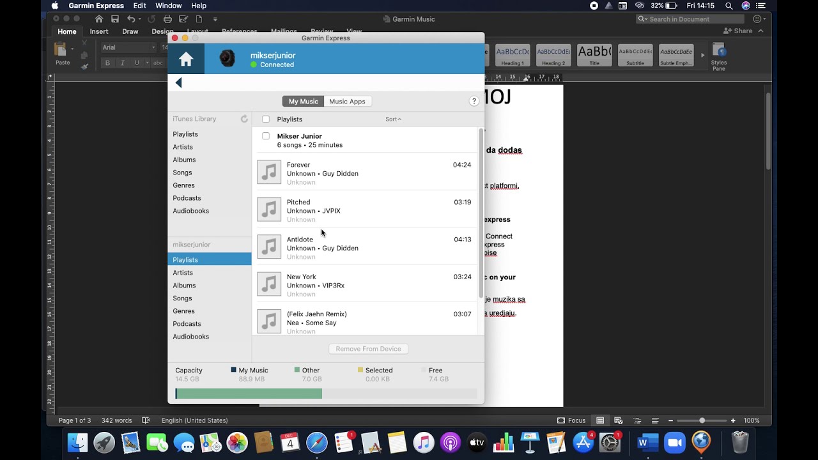The width and height of the screenshot is (818, 460).
Task: Word: apply the Heading 1 style
Action: 513,56
